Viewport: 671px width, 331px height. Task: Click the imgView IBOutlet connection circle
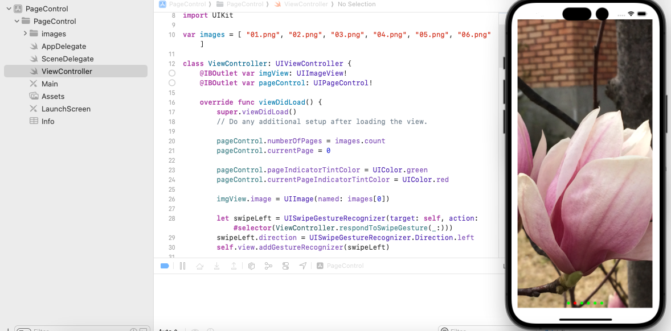[x=172, y=73]
